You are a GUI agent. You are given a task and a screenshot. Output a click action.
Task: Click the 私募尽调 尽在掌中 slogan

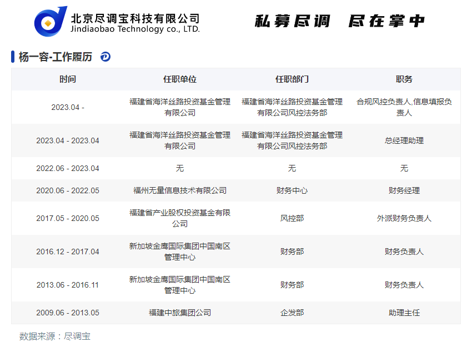coord(339,21)
